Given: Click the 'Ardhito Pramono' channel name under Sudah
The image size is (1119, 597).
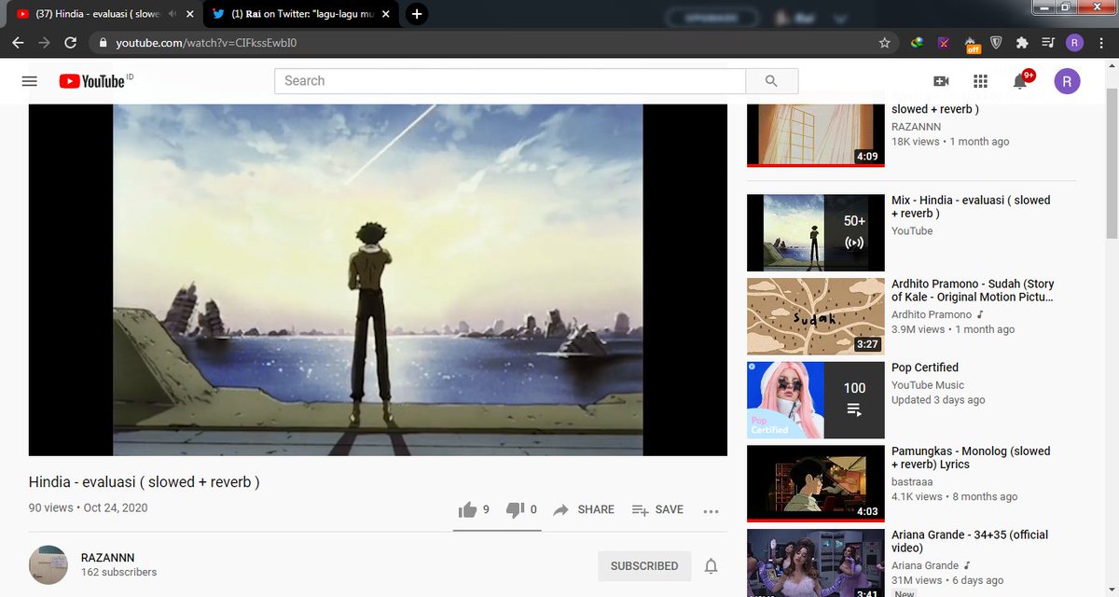Looking at the screenshot, I should [x=932, y=314].
